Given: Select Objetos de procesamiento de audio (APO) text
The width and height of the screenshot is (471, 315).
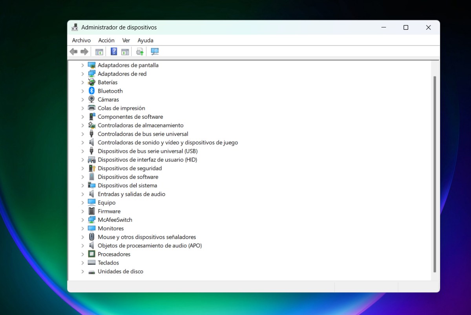Looking at the screenshot, I should click(150, 246).
